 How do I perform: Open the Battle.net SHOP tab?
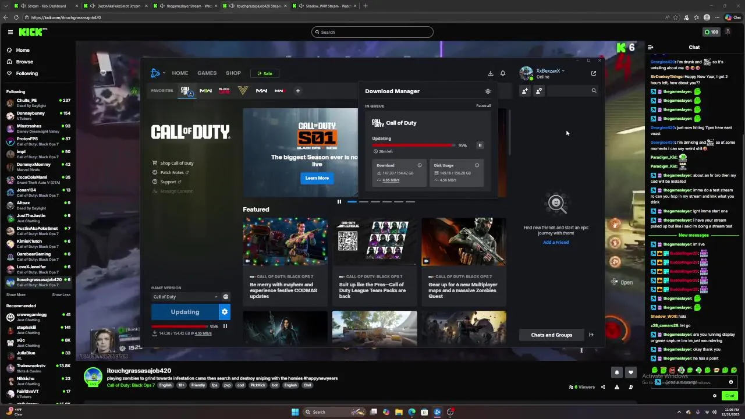(233, 73)
